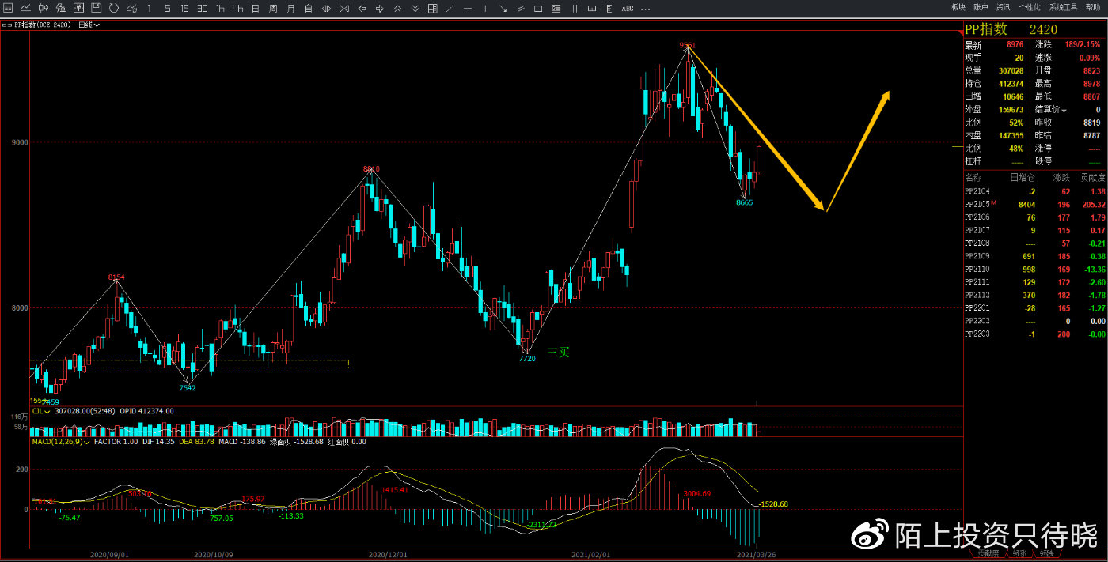Click the circular refresh arrow icon
This screenshot has width=1108, height=562.
113,8
